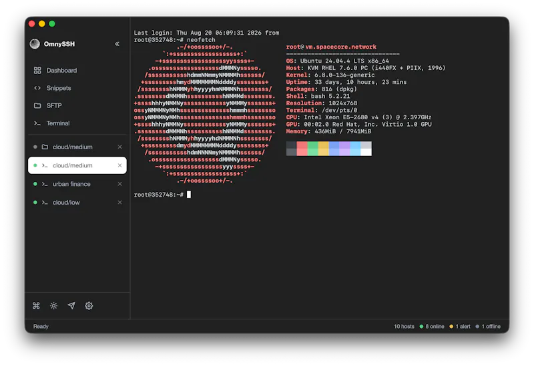Click the SFTP folder icon

(37, 106)
